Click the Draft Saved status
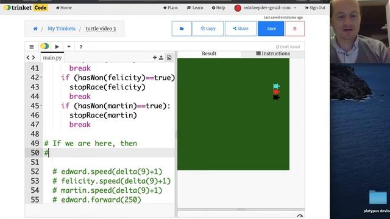This screenshot has height=219, width=390. [288, 47]
